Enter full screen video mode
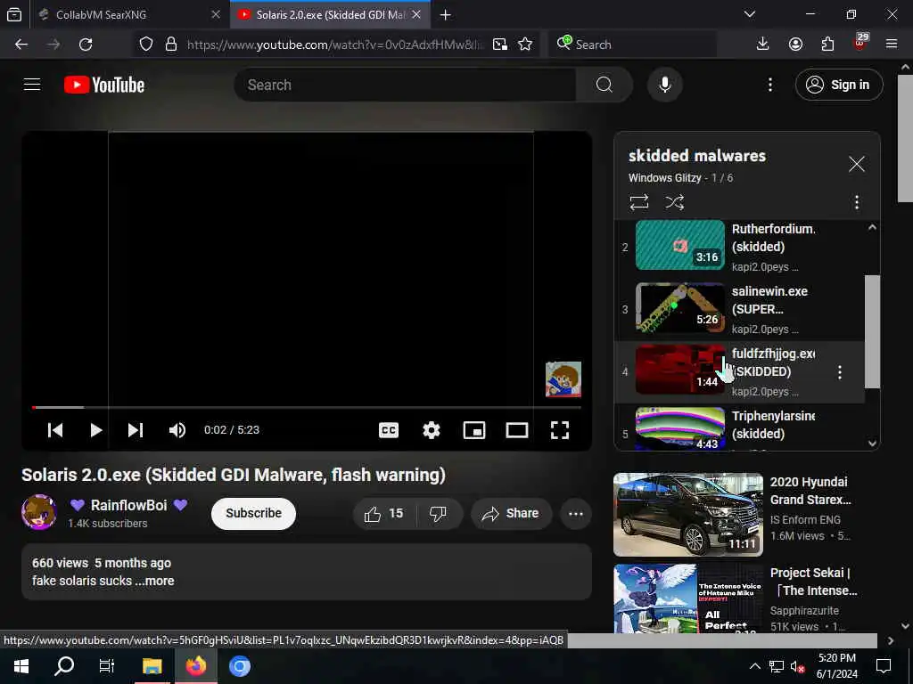The height and width of the screenshot is (684, 913). pos(560,430)
